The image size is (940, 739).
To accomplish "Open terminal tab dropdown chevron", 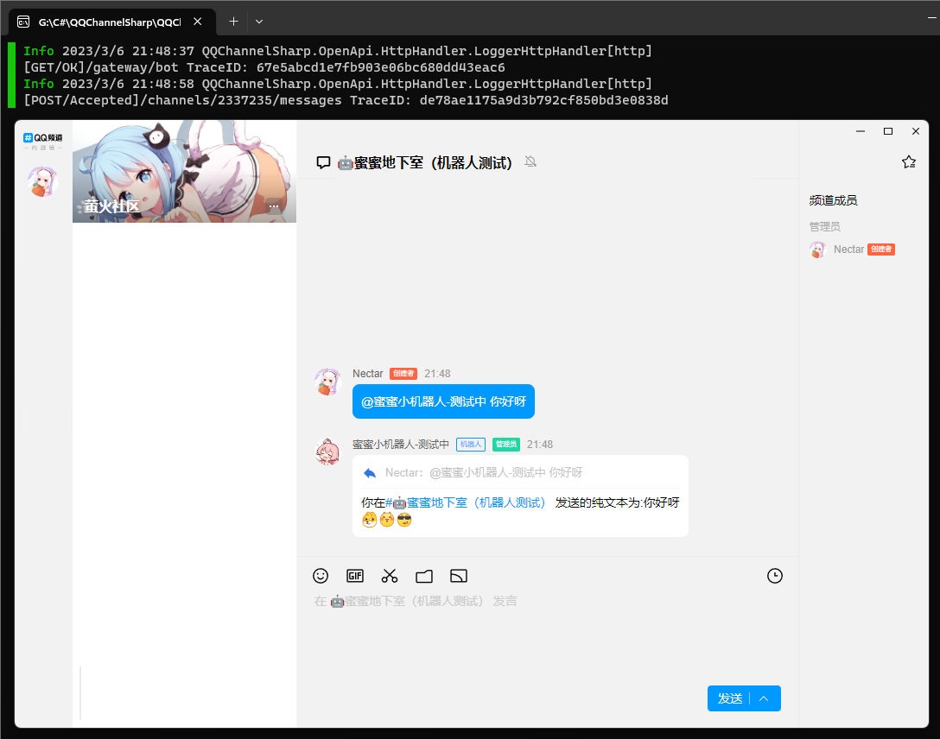I will pyautogui.click(x=259, y=22).
